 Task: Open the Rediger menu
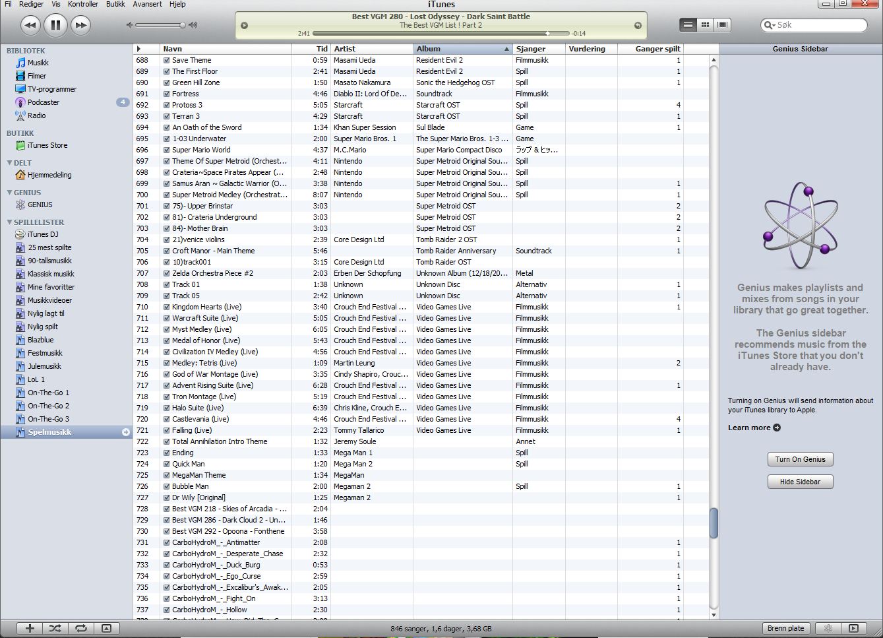tap(31, 4)
